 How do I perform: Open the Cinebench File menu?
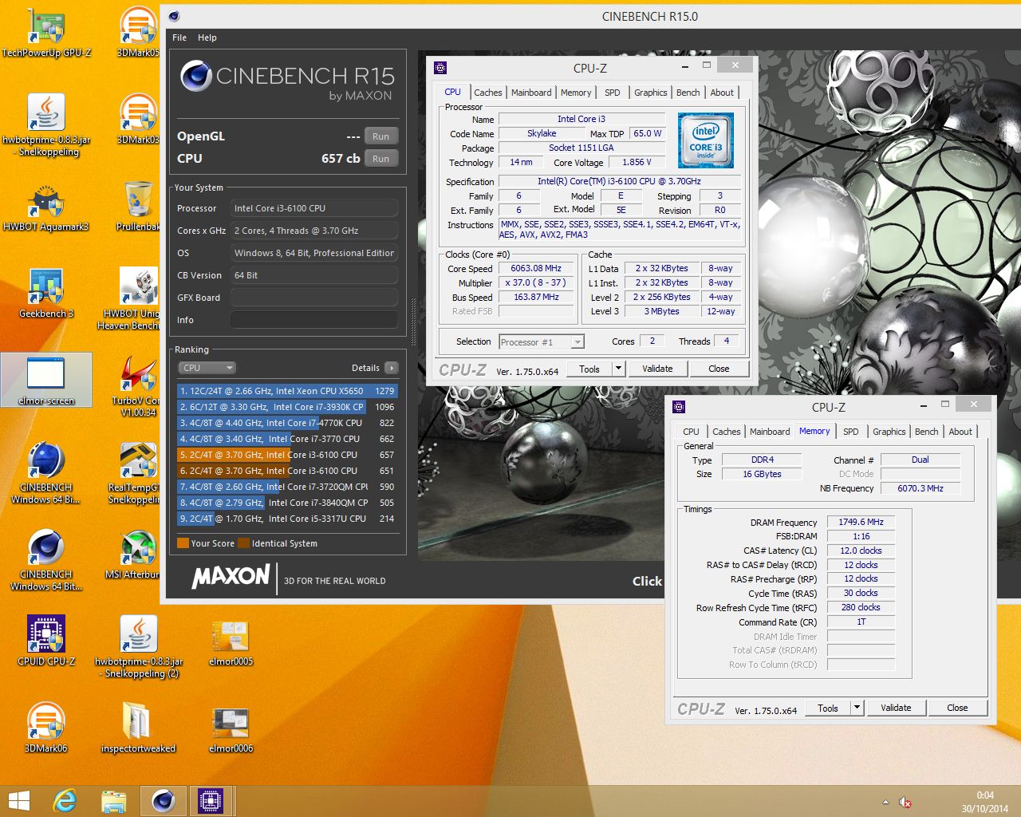point(179,37)
